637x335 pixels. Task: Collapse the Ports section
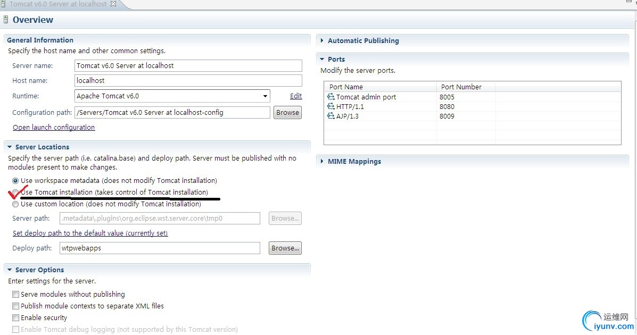(322, 59)
